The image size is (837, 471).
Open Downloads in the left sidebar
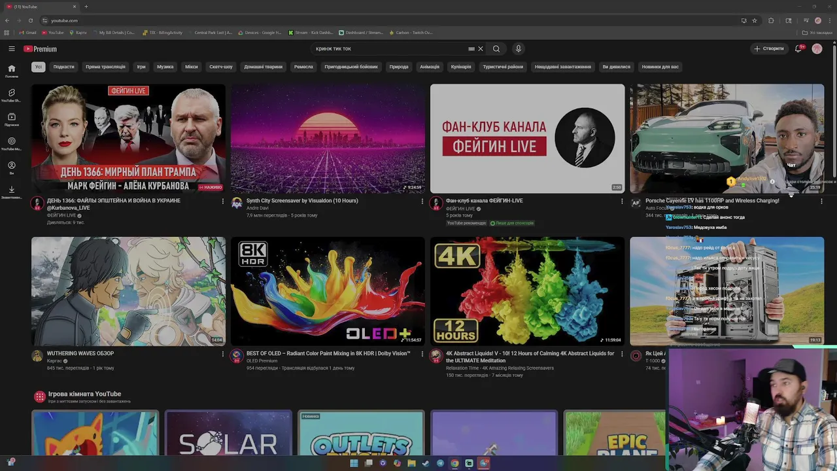pos(11,192)
